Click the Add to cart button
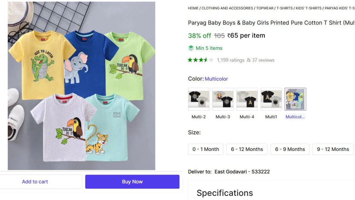355x200 pixels. 35,182
